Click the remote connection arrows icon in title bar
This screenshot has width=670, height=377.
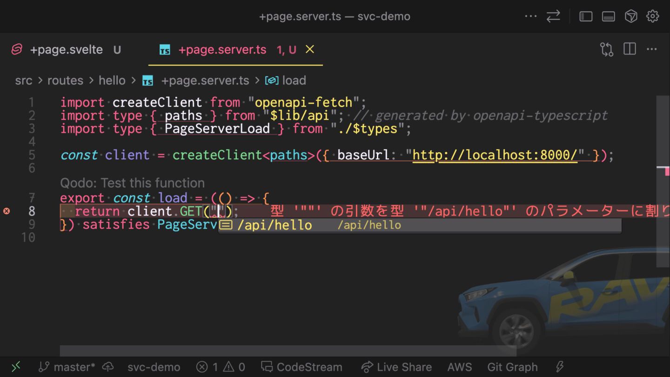point(553,16)
